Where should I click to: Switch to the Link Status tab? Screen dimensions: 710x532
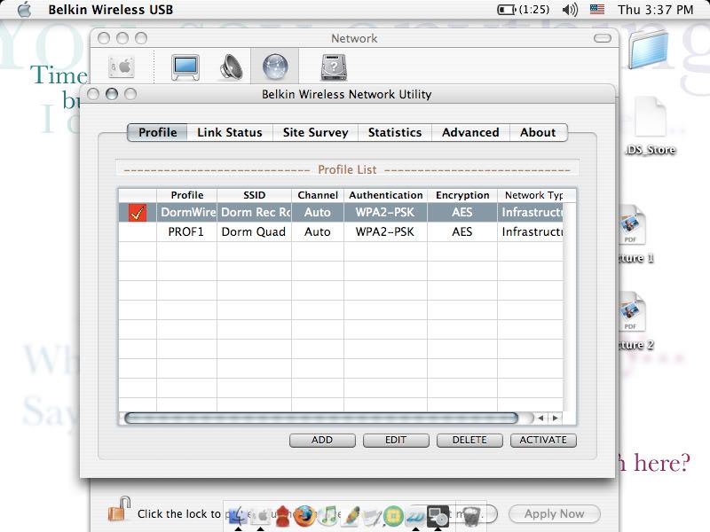click(x=230, y=132)
